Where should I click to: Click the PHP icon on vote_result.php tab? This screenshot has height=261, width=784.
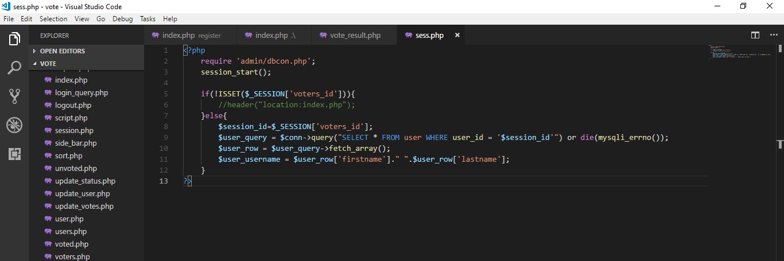323,36
